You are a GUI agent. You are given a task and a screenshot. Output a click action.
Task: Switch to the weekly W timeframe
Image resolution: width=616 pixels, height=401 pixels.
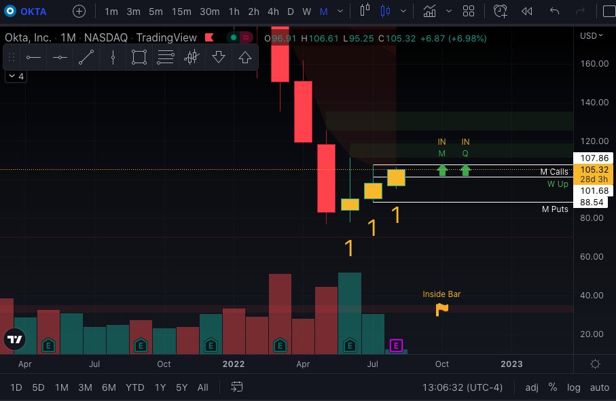tap(307, 12)
